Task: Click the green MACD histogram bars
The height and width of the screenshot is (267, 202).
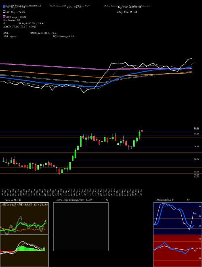Action: click(x=31, y=249)
